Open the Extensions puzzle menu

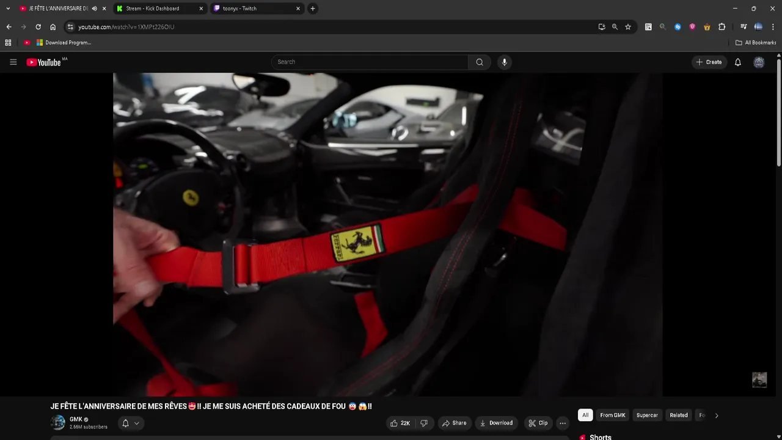point(722,27)
